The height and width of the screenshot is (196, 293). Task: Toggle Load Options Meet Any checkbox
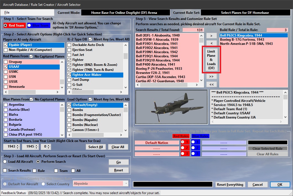(90, 99)
